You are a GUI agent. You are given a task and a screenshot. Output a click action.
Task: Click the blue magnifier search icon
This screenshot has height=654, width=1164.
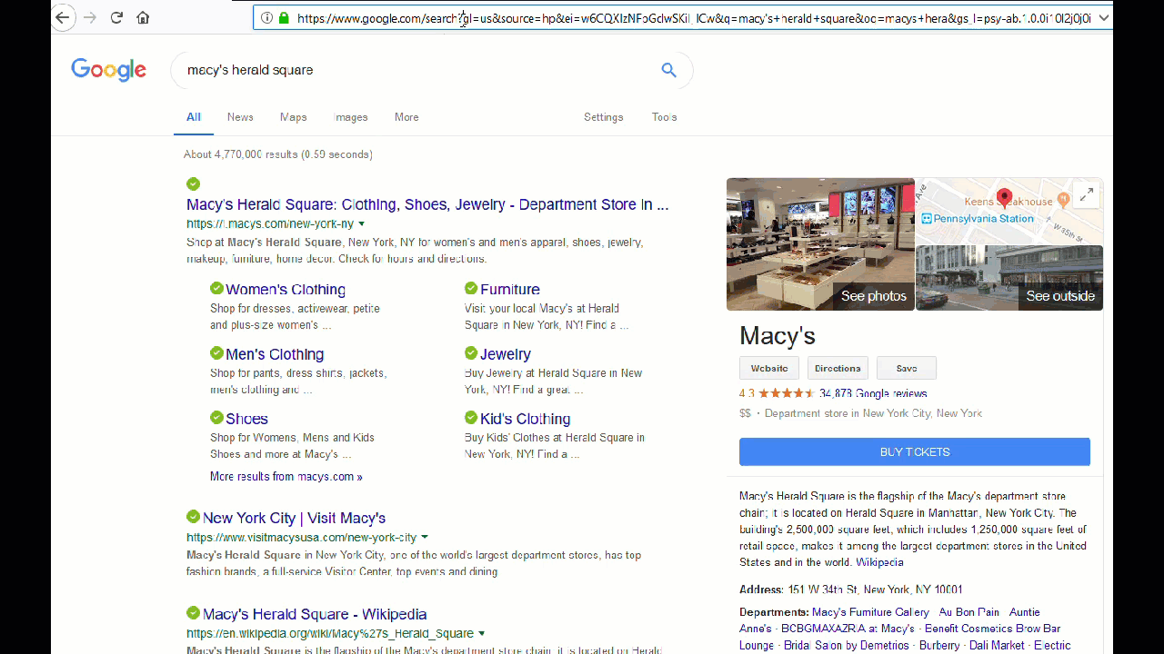669,70
